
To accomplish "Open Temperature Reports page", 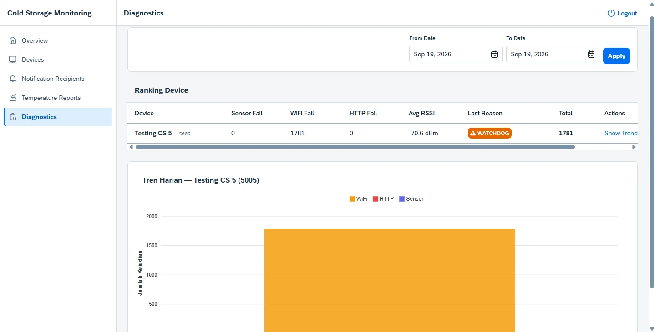I will pyautogui.click(x=58, y=98).
